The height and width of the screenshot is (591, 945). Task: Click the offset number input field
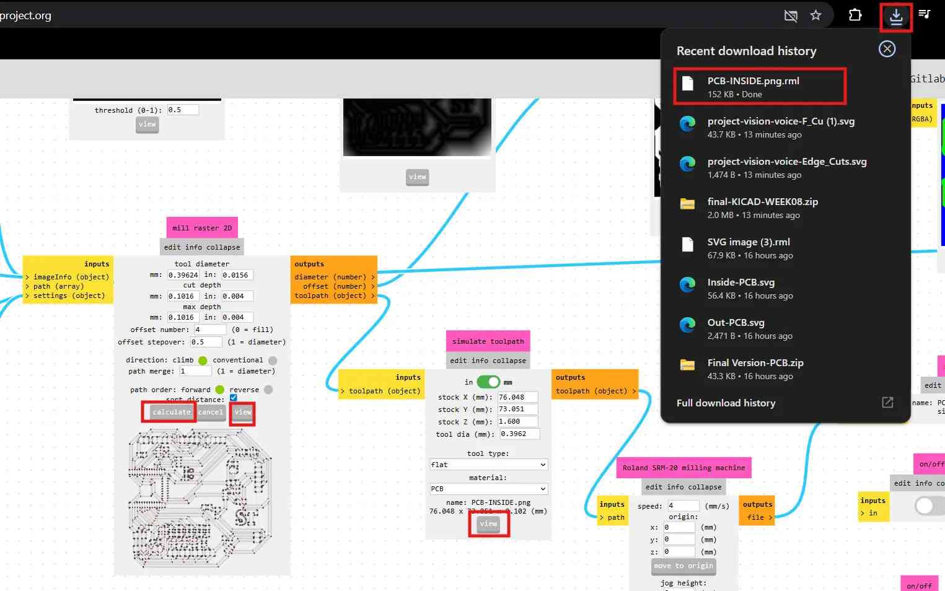click(209, 330)
